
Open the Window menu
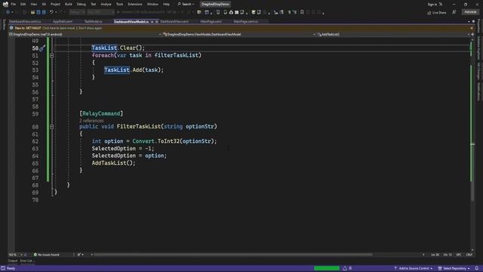click(x=152, y=5)
